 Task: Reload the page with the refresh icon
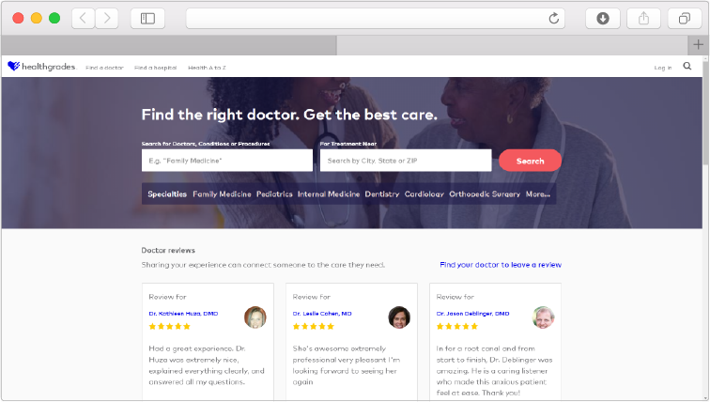(553, 19)
